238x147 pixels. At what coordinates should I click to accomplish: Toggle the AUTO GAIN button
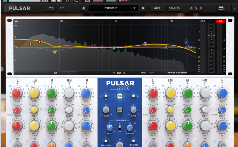click(x=120, y=110)
